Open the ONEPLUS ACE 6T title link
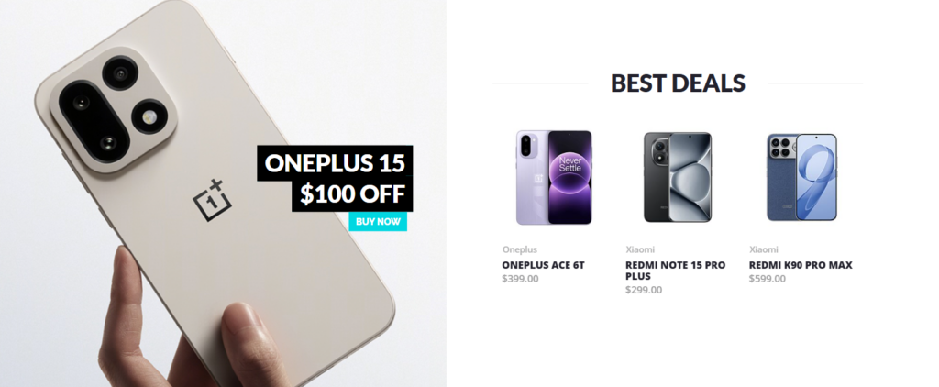Image resolution: width=939 pixels, height=387 pixels. point(543,265)
